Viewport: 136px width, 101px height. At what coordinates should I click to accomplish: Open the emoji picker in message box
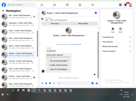pyautogui.click(x=92, y=83)
